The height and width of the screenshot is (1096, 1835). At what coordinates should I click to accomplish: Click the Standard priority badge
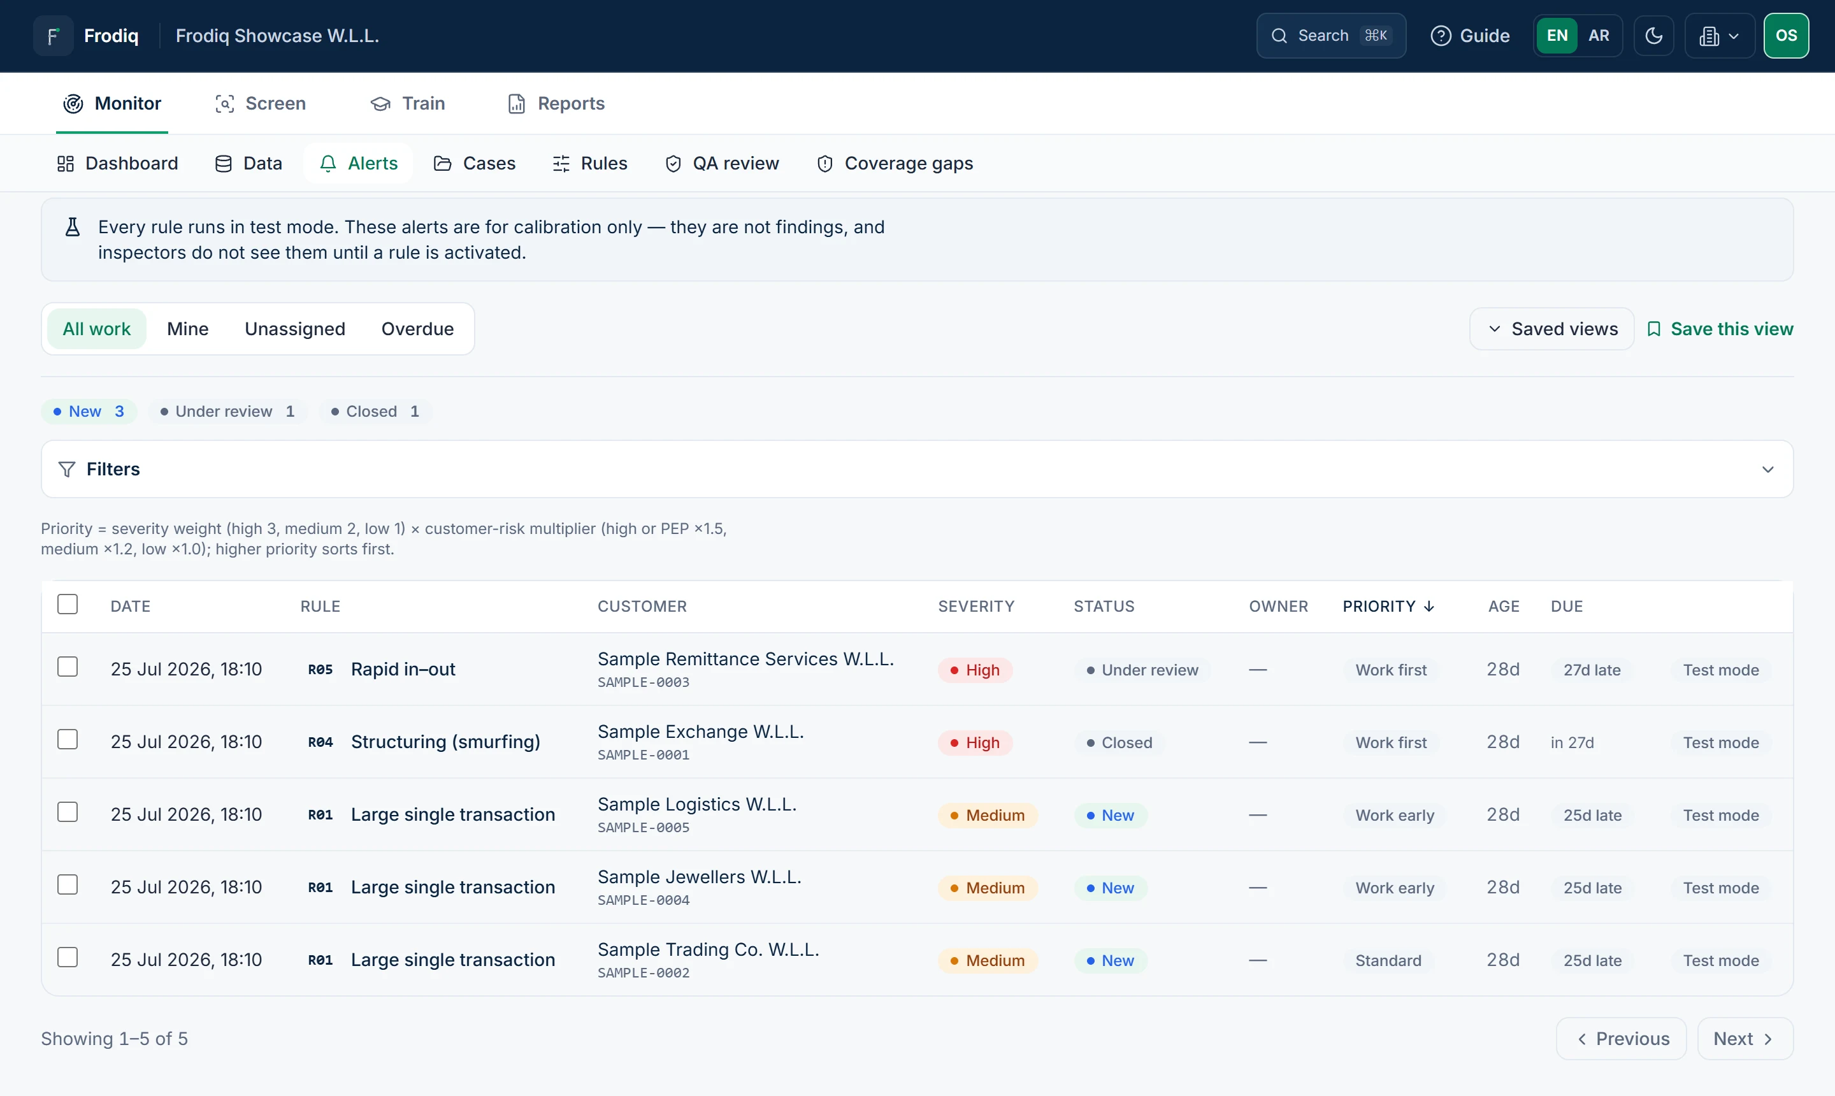point(1388,960)
